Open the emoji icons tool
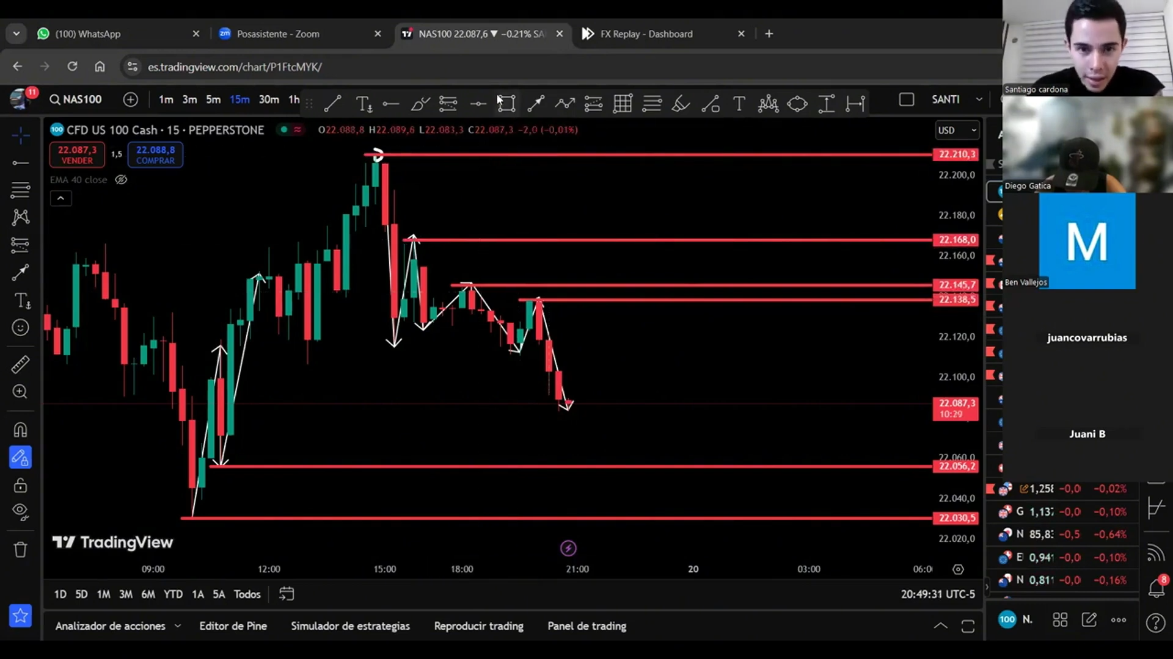Image resolution: width=1173 pixels, height=659 pixels. pyautogui.click(x=20, y=328)
